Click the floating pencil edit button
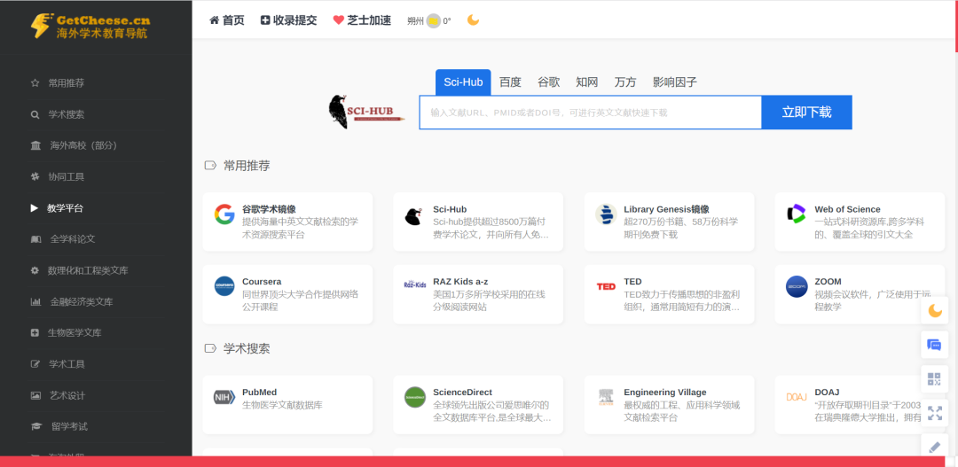 click(x=935, y=447)
